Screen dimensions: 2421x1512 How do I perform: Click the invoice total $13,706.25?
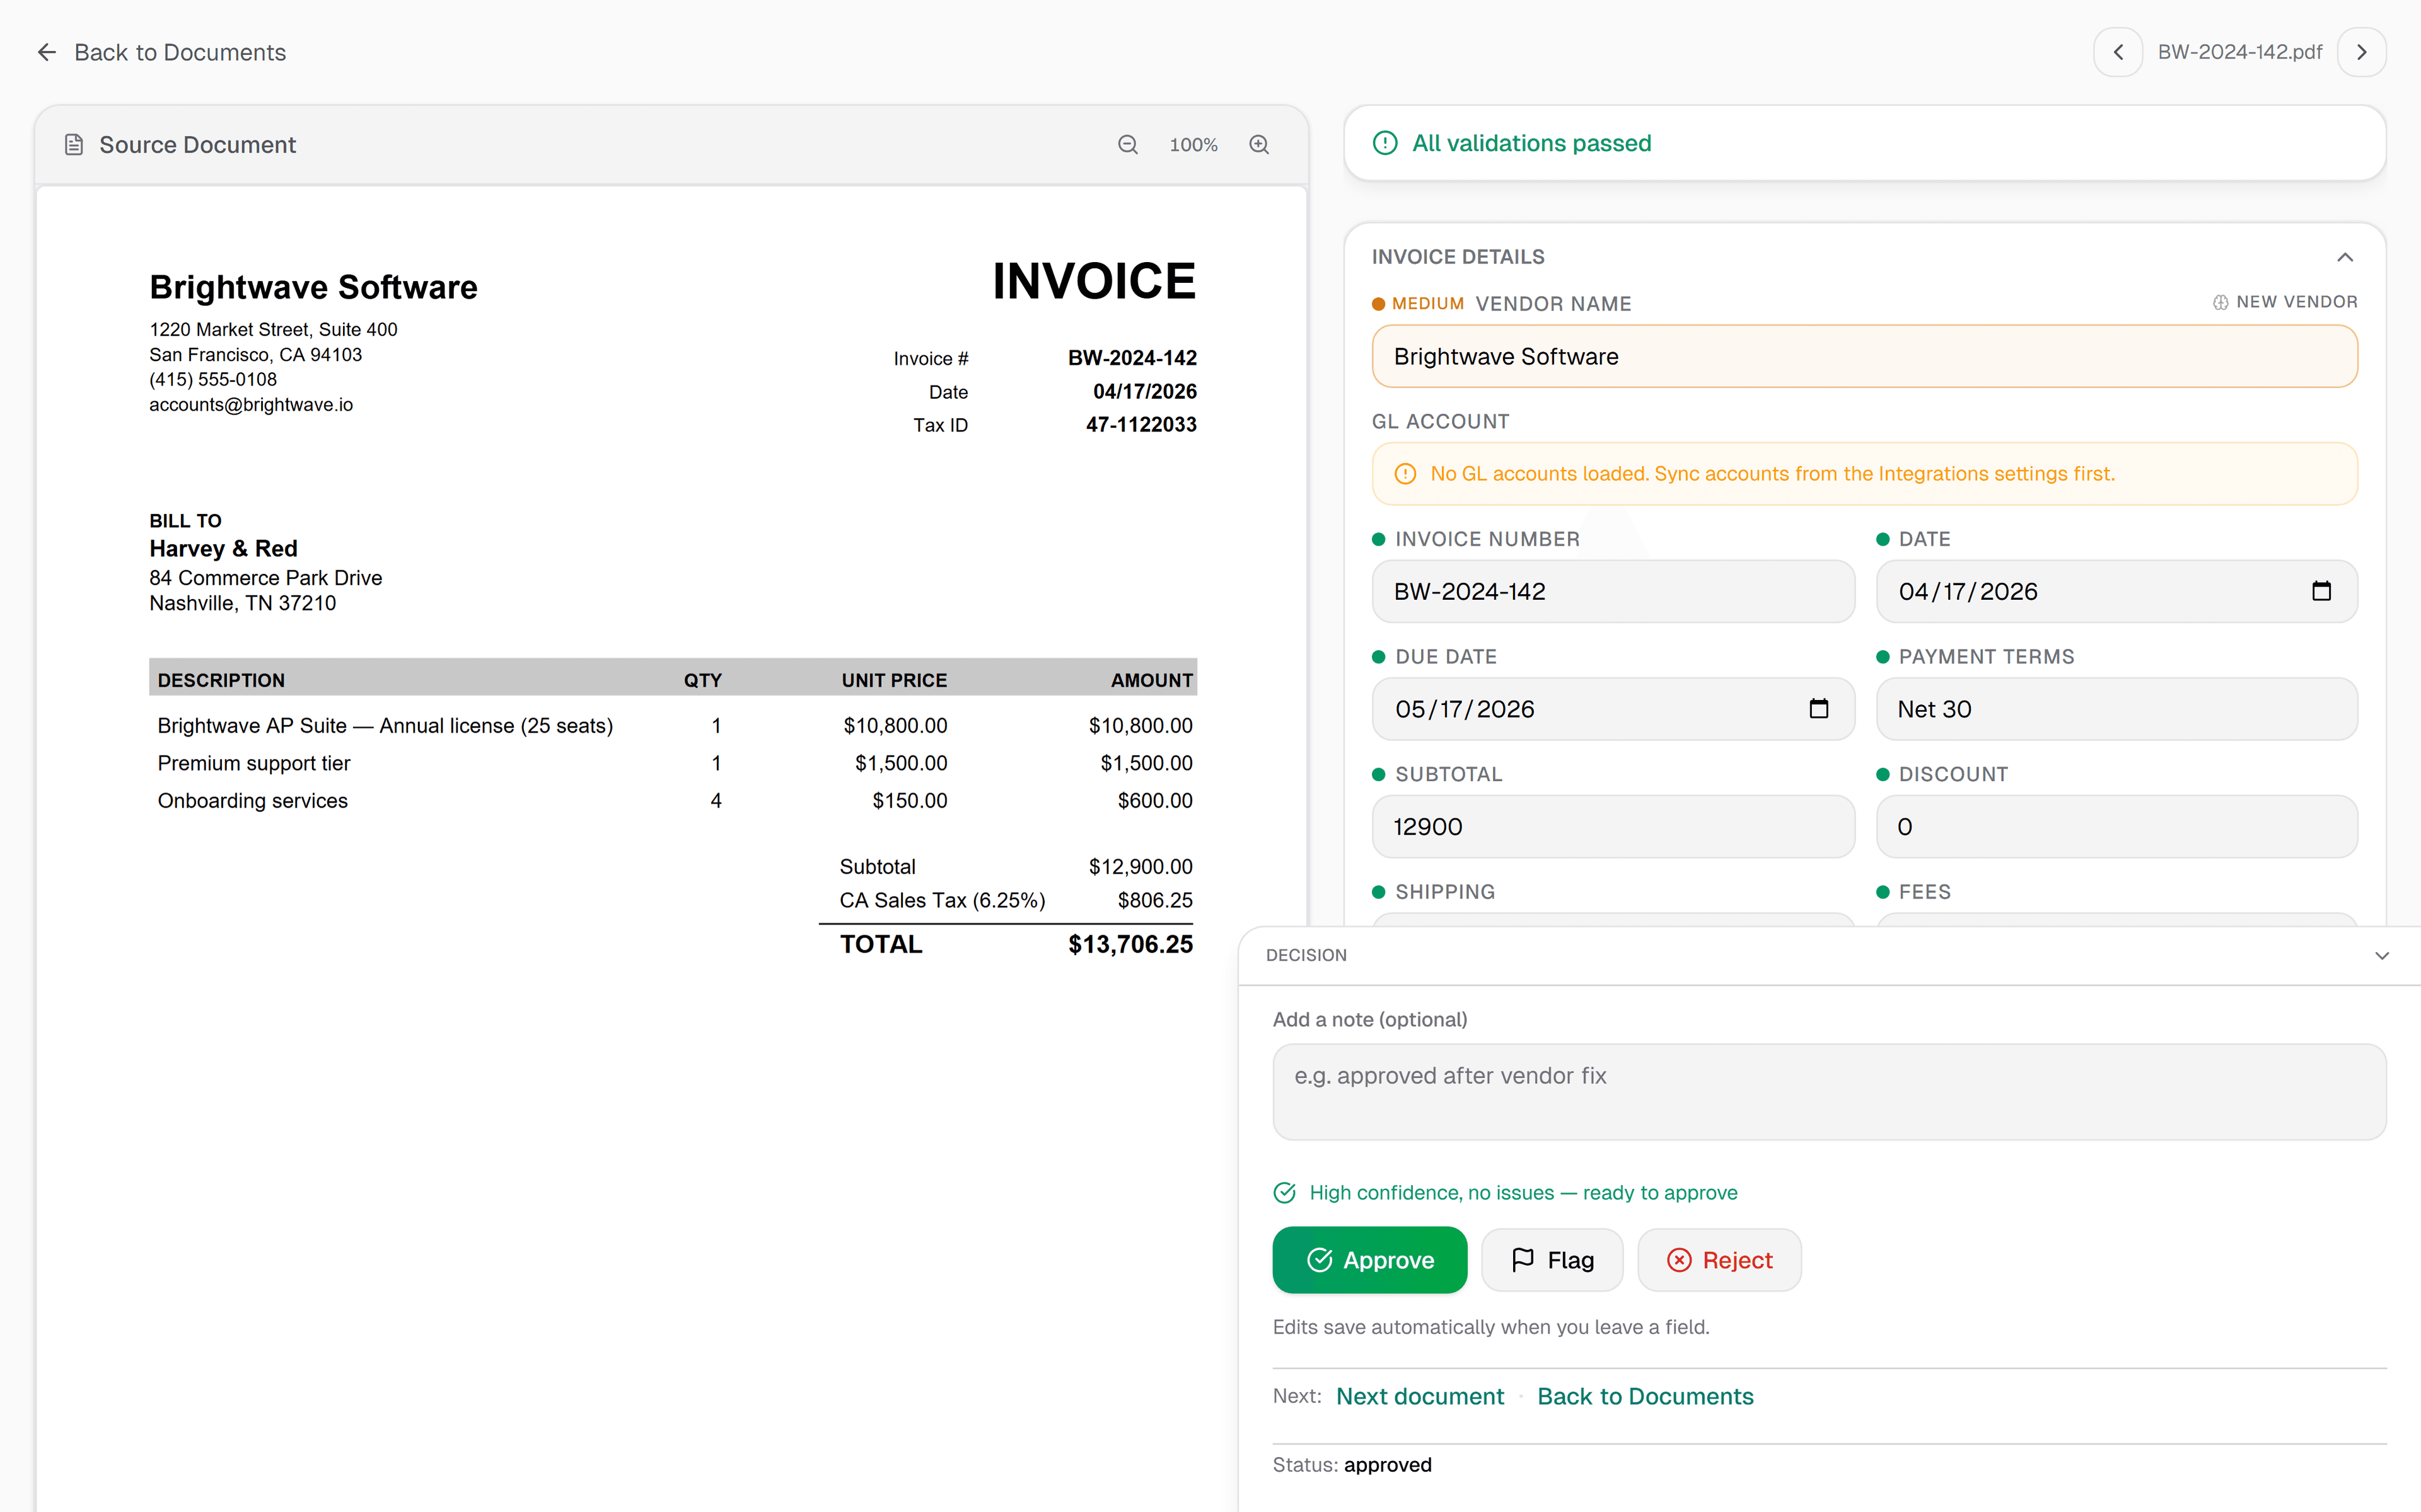(x=1129, y=945)
